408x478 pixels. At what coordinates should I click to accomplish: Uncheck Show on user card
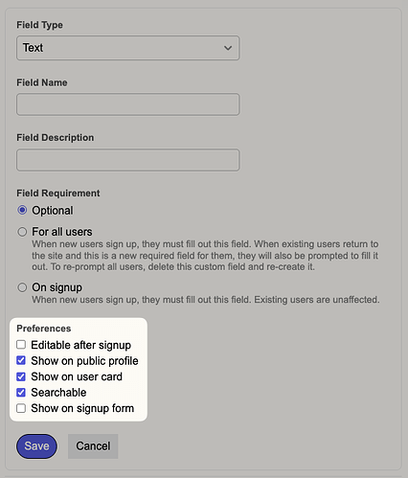21,376
